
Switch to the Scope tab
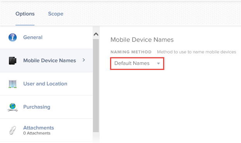(x=56, y=14)
